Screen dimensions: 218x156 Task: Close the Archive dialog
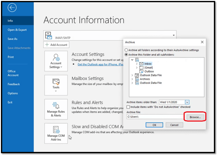[x=202, y=42]
